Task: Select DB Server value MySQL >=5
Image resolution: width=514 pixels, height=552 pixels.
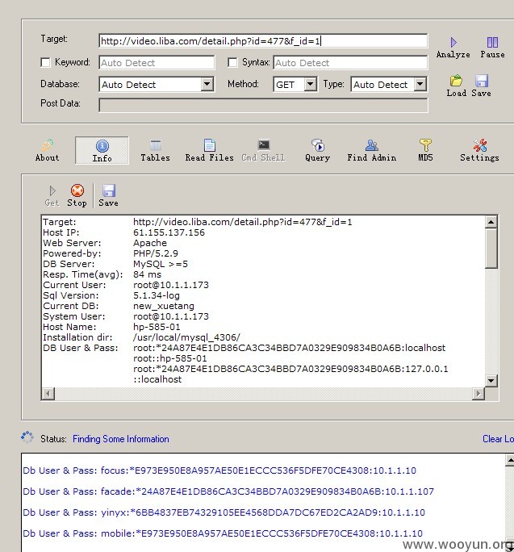Action: 161,264
